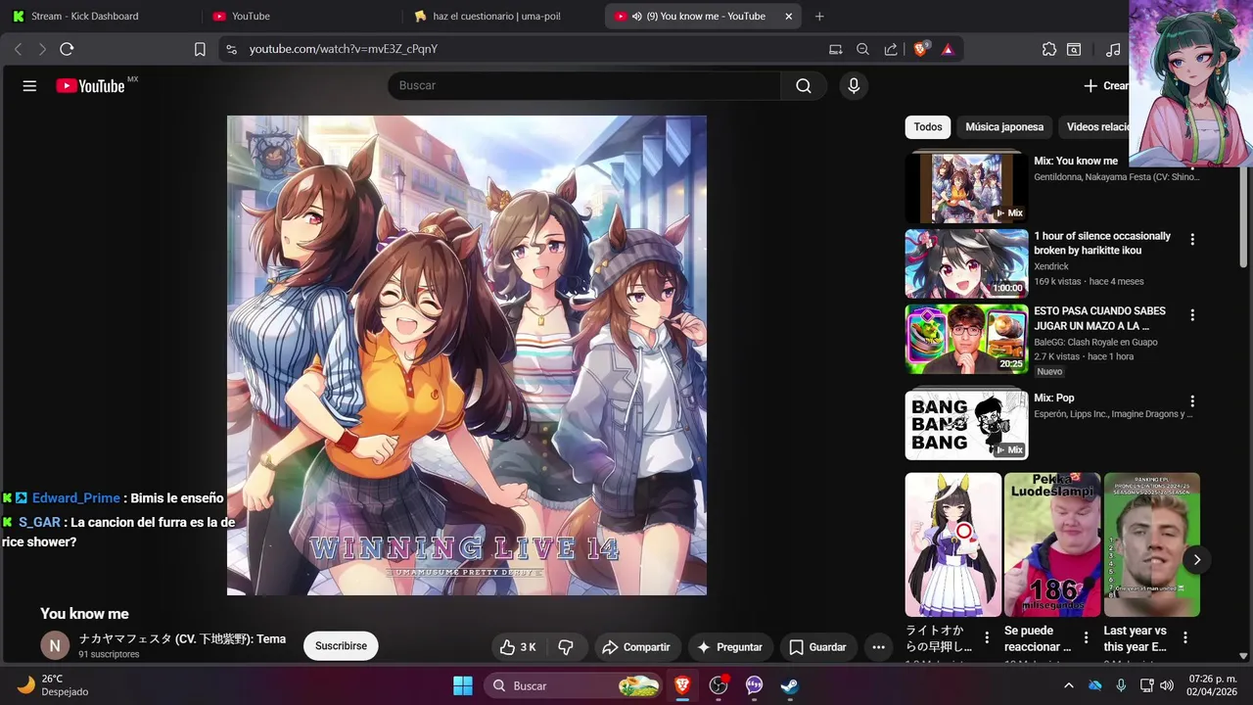Click the 'Suscribirse' button
This screenshot has width=1253, height=705.
click(341, 646)
